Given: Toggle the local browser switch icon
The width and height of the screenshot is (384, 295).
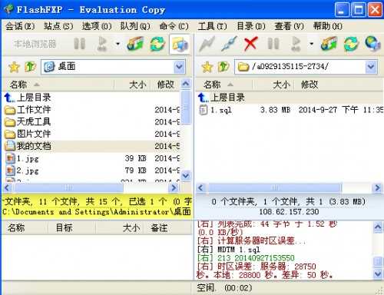Looking at the screenshot, I should 180,44.
